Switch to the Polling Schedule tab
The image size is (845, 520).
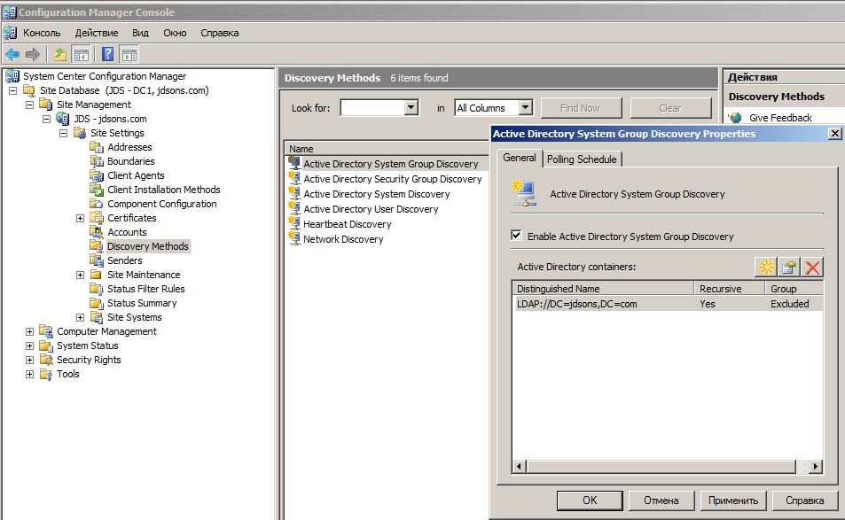pos(582,159)
